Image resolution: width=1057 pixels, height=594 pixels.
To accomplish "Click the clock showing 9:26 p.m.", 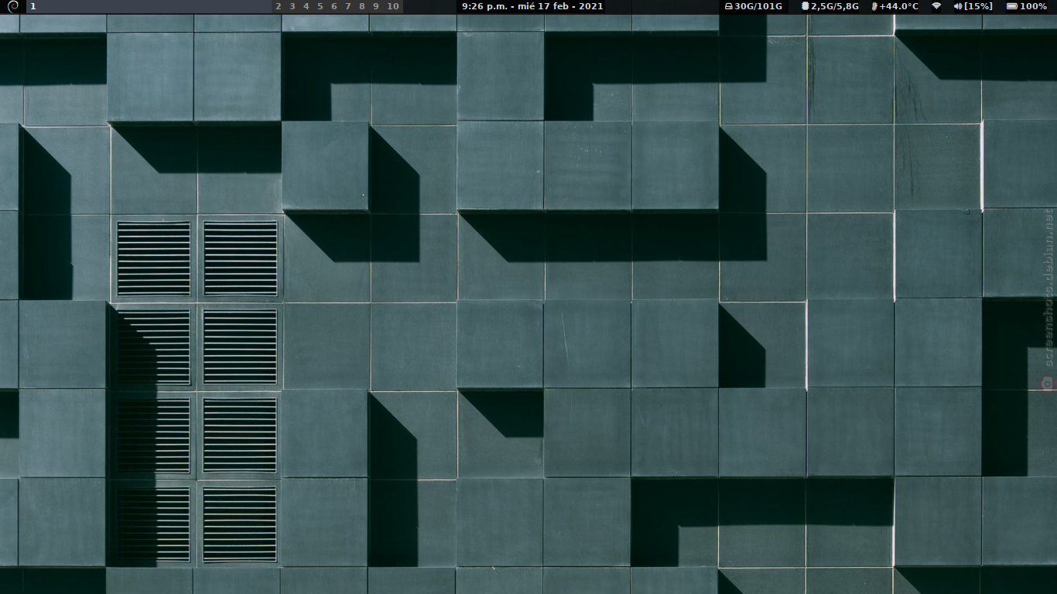I will coord(532,6).
